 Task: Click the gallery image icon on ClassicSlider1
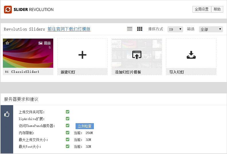40,43
